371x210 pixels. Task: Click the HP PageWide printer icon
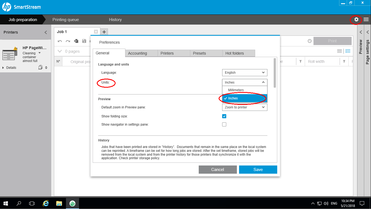coord(10,54)
